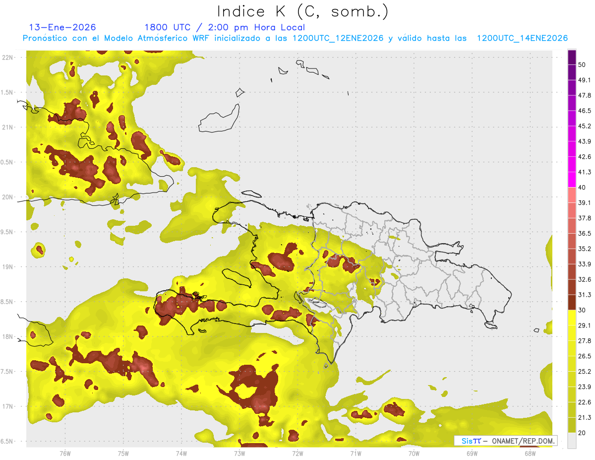Click the "19N" latitude label
595x460 pixels.
click(x=7, y=266)
